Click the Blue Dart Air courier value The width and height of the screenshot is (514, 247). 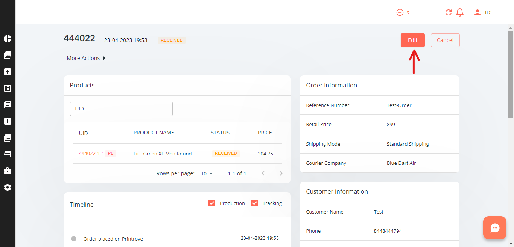401,163
